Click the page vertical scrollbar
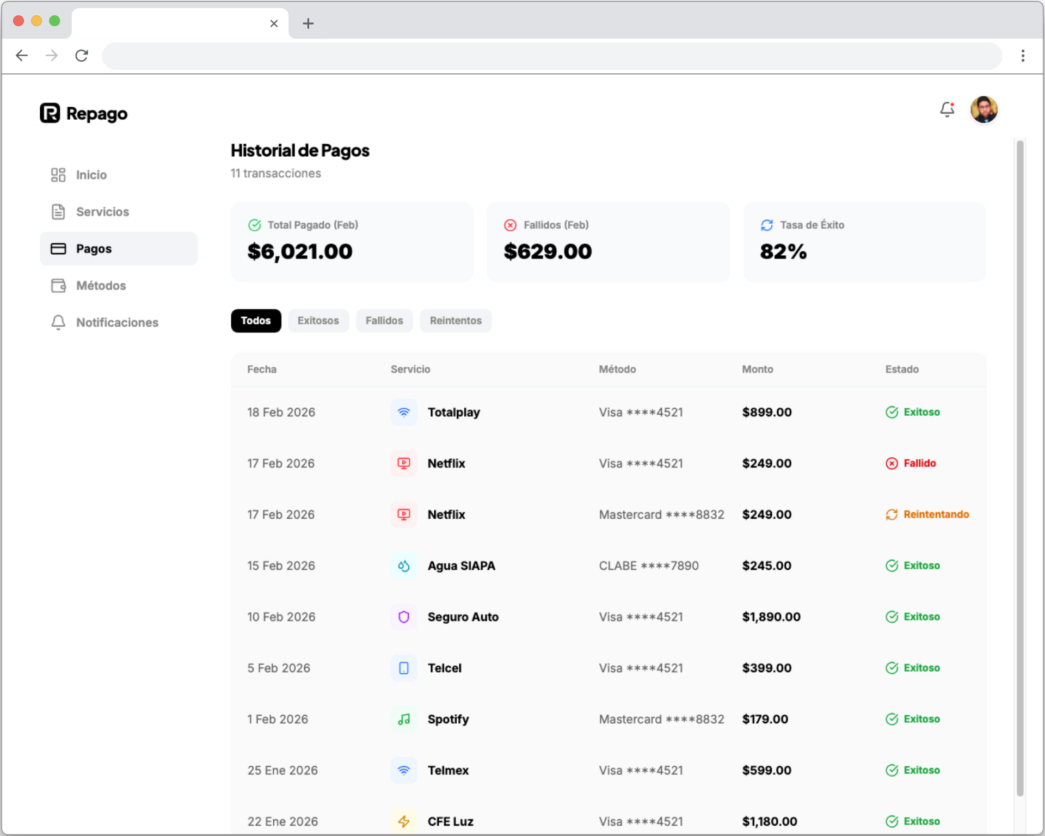1045x836 pixels. (x=1020, y=468)
